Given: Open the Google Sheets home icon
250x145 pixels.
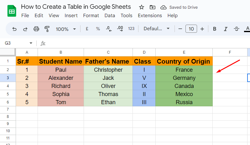Looking at the screenshot, I should (12, 11).
